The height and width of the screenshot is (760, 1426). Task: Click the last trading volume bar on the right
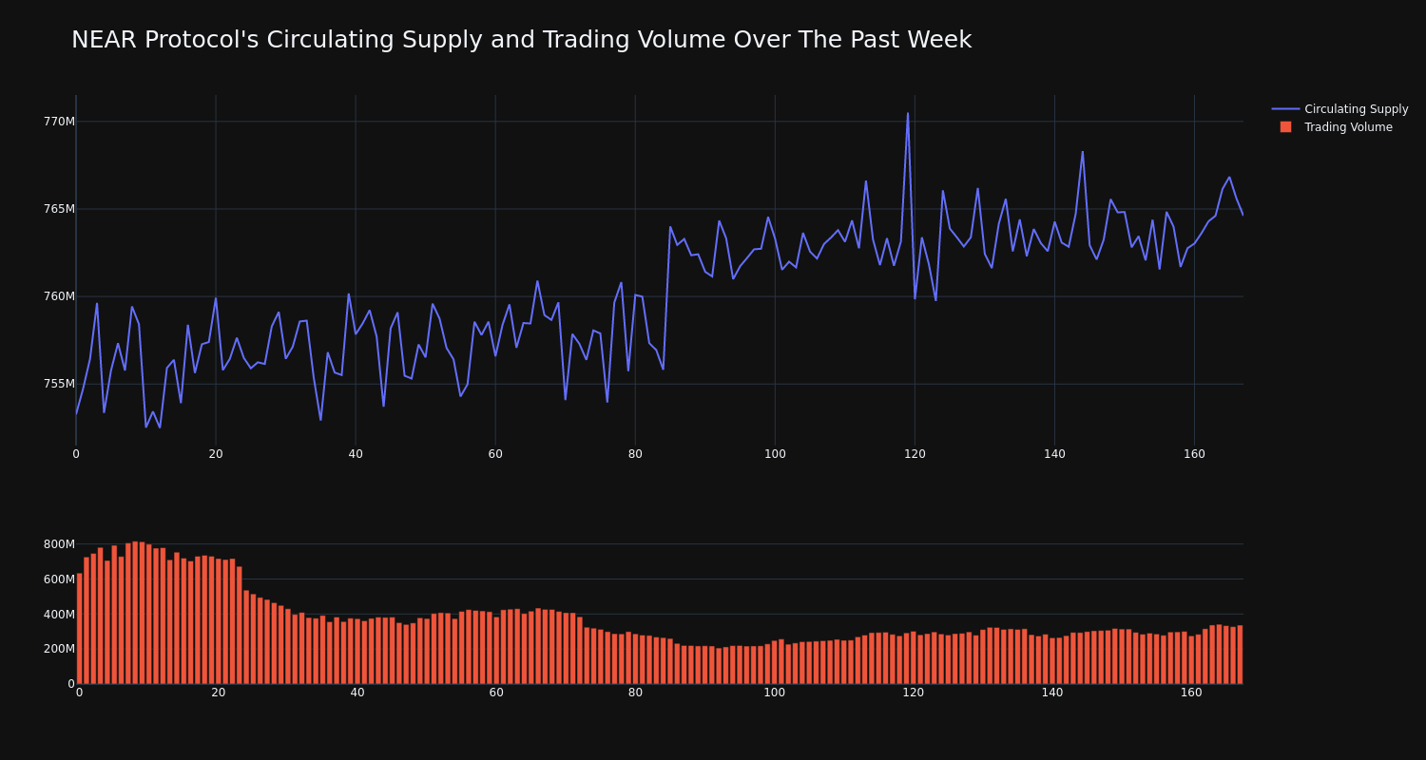[x=1240, y=655]
